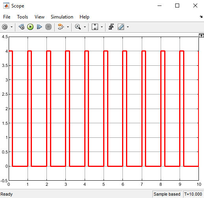This screenshot has width=204, height=198.
Task: Click the dock scope arrow in menu bar
Action: click(x=201, y=17)
